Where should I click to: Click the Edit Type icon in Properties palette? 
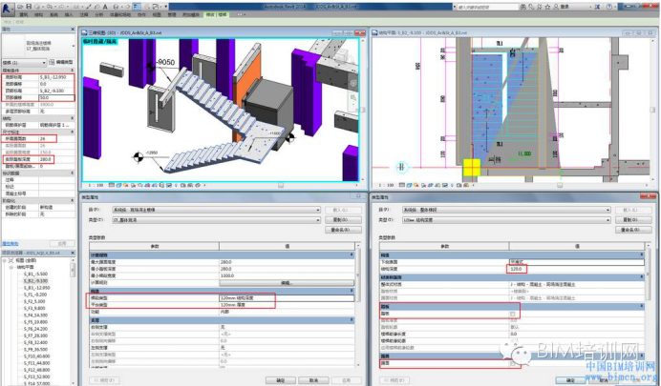point(52,62)
